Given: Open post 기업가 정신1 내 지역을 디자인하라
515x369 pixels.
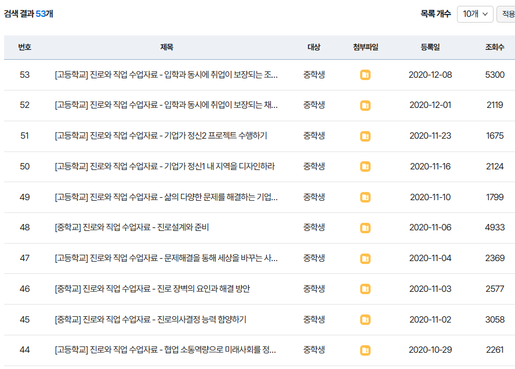Looking at the screenshot, I should tap(165, 167).
